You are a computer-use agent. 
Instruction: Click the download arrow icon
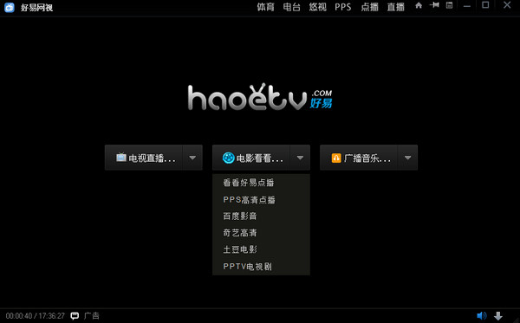[x=498, y=316]
